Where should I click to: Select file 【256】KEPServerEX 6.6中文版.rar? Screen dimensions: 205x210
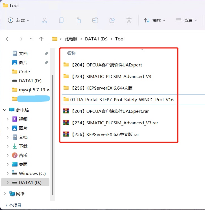click(x=101, y=134)
